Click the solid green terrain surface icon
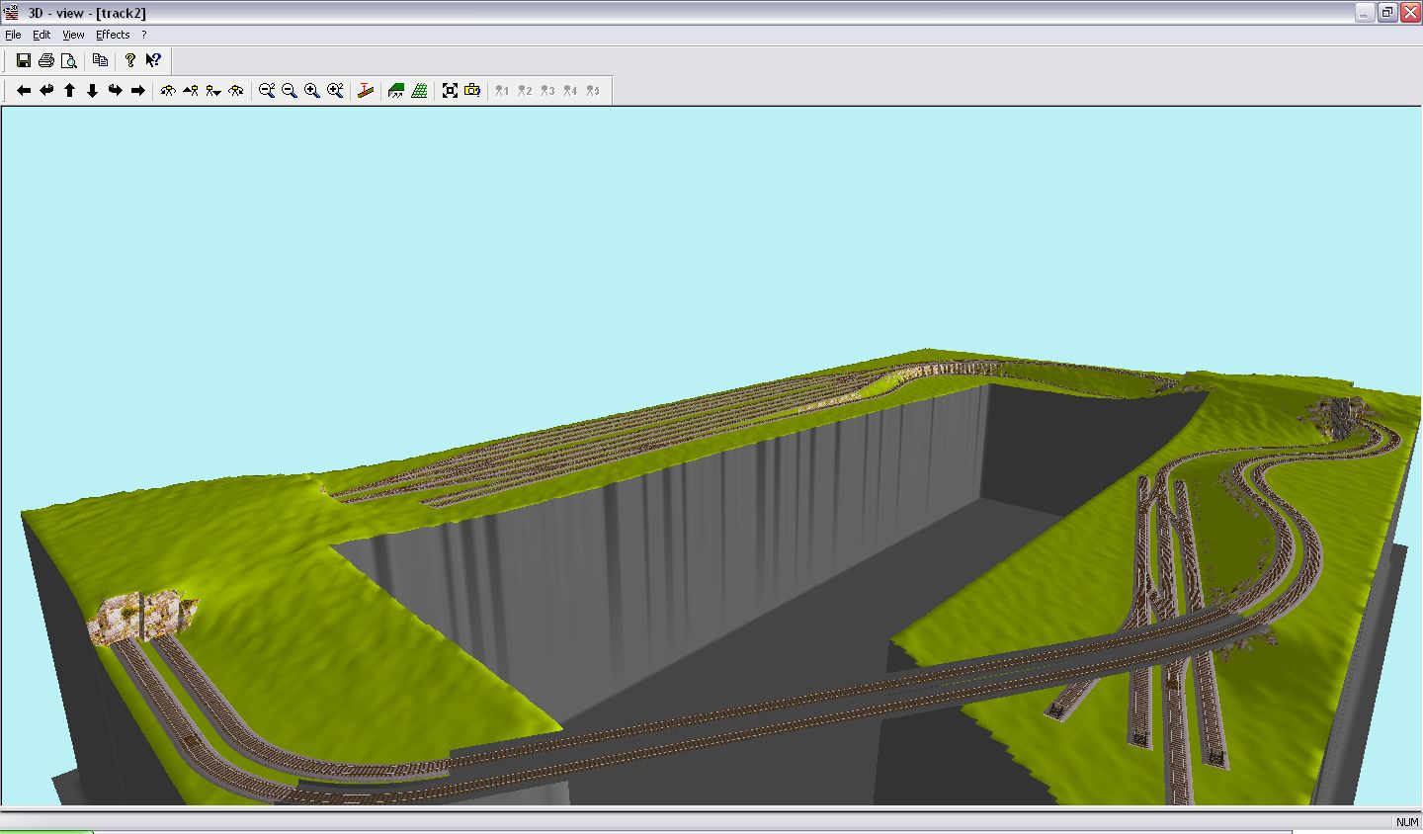1423x834 pixels. [x=396, y=91]
